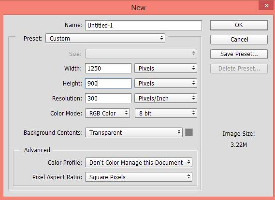Image resolution: width=275 pixels, height=200 pixels.
Task: Click the gray background color swatch
Action: (189, 132)
